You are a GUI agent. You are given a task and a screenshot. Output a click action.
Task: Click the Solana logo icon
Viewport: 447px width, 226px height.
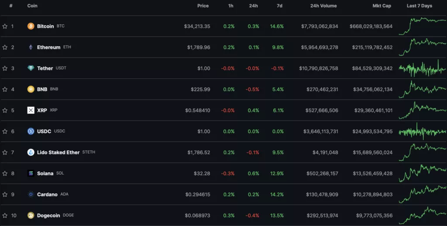pos(31,173)
